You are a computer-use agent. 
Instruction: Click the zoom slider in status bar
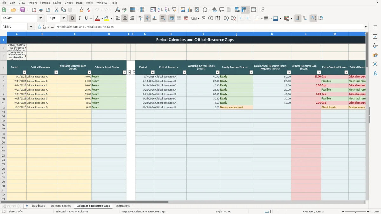pyautogui.click(x=355, y=211)
